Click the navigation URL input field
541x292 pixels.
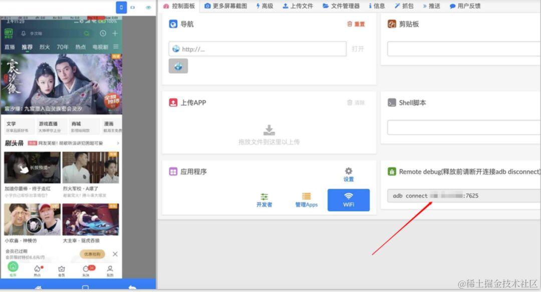point(257,49)
